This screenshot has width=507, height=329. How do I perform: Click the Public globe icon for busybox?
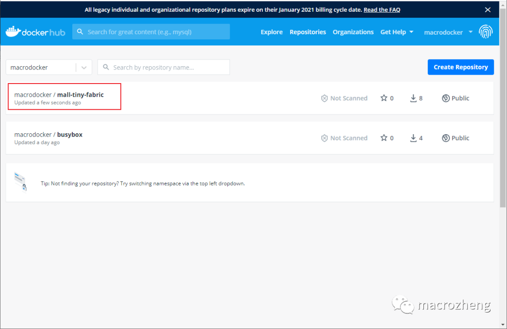[x=446, y=138]
